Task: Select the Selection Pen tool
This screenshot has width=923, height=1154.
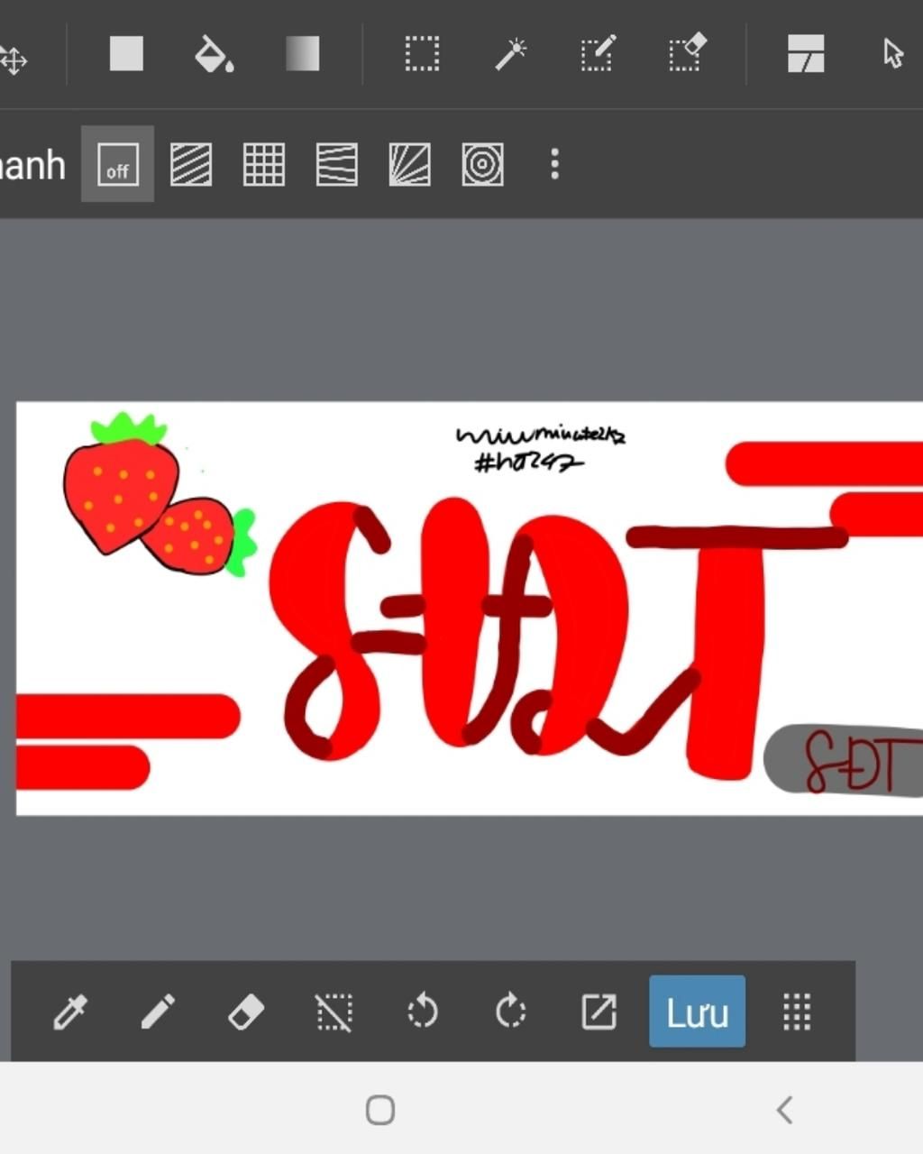Action: click(x=598, y=54)
